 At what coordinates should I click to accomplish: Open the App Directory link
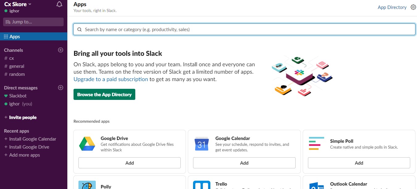[x=392, y=7]
